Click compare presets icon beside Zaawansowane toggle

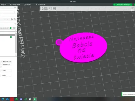(x=14, y=28)
